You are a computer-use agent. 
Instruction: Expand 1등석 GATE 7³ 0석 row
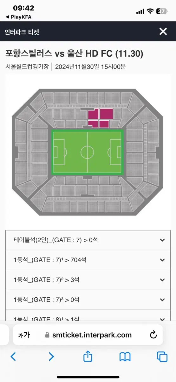88,300
